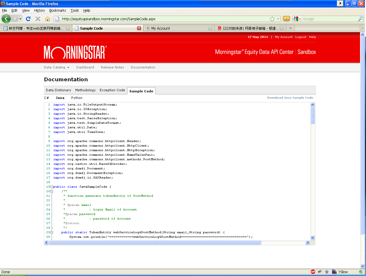This screenshot has height=276, width=366.
Task: Switch to the Data Dictionary tab
Action: tap(58, 90)
